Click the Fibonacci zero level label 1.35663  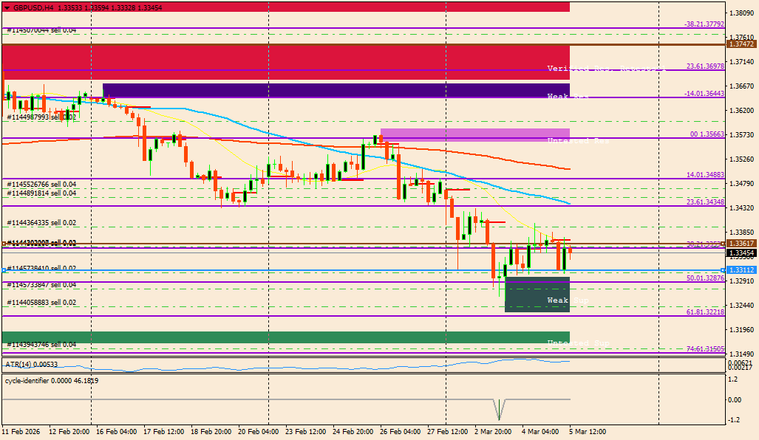[x=707, y=134]
